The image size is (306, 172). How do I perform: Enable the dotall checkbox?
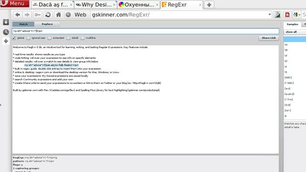coord(68,38)
